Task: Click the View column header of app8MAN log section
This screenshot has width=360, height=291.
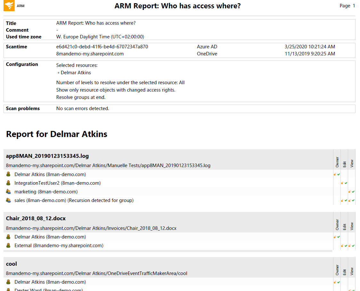Action: pyautogui.click(x=352, y=163)
